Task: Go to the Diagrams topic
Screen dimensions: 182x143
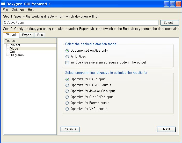Action: (x=17, y=55)
